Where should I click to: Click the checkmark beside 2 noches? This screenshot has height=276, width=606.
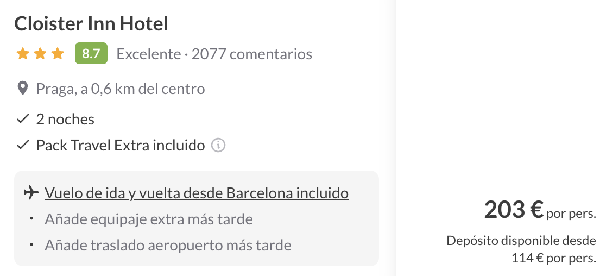pos(23,120)
